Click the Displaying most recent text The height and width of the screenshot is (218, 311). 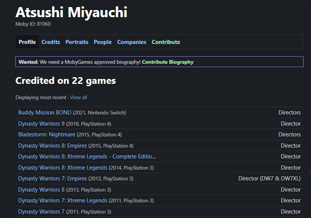(41, 98)
